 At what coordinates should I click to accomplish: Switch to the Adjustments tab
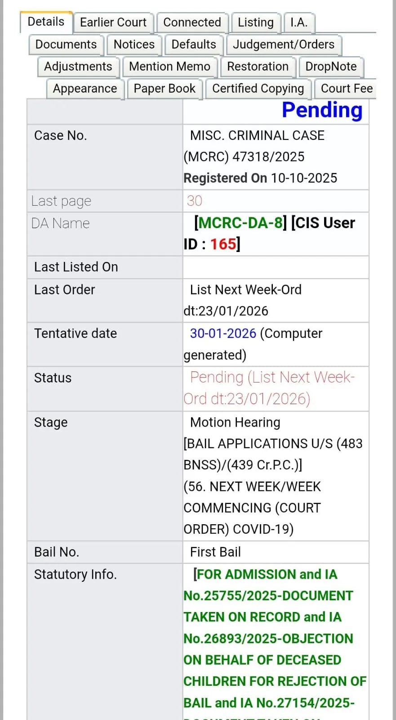point(78,67)
